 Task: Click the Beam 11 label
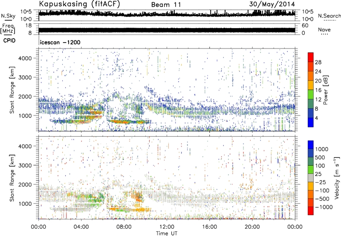[166, 5]
